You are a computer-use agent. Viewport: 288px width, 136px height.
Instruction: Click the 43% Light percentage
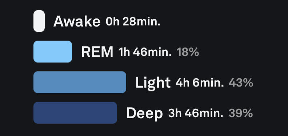[x=241, y=83]
